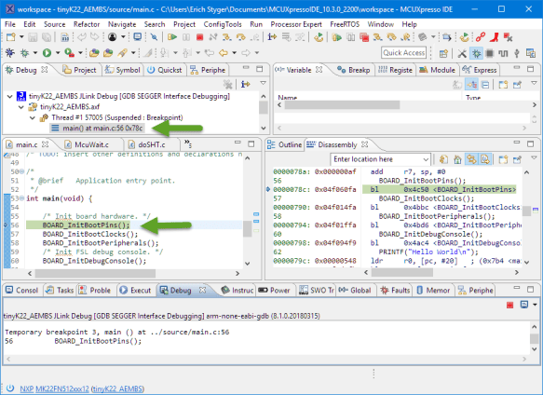Terminate the debug session with red square
The height and width of the screenshot is (395, 543).
(x=200, y=37)
